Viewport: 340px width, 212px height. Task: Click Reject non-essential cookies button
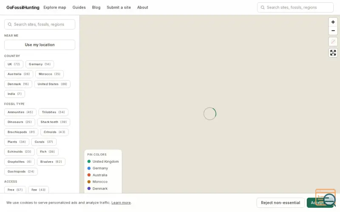(280, 203)
